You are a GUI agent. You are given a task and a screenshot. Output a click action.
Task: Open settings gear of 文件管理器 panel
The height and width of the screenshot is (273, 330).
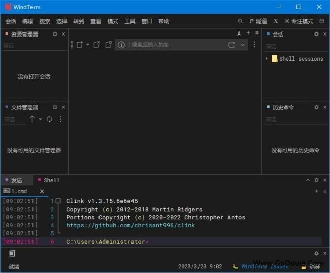coord(55,107)
